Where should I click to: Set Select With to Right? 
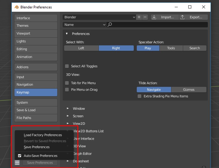click(x=116, y=48)
